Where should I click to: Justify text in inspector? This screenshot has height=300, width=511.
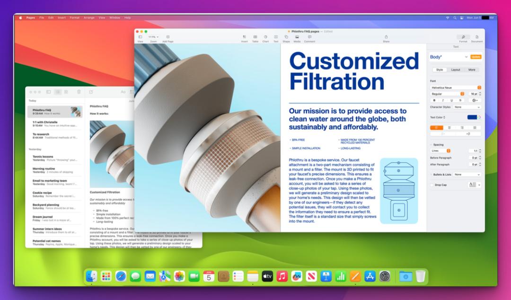click(x=475, y=128)
